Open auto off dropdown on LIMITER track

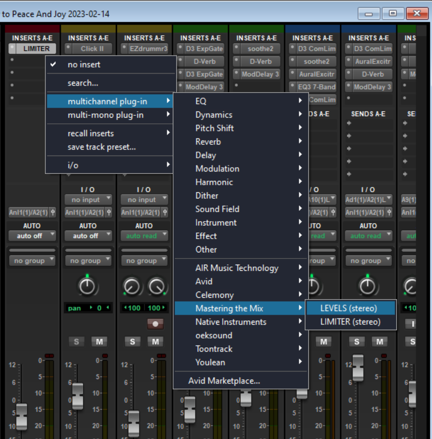32,236
